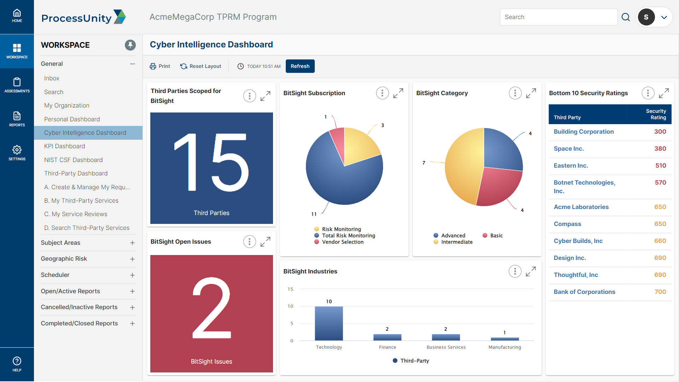Open Bottom 10 Security Ratings options menu
Screen dimensions: 679x382
point(648,93)
